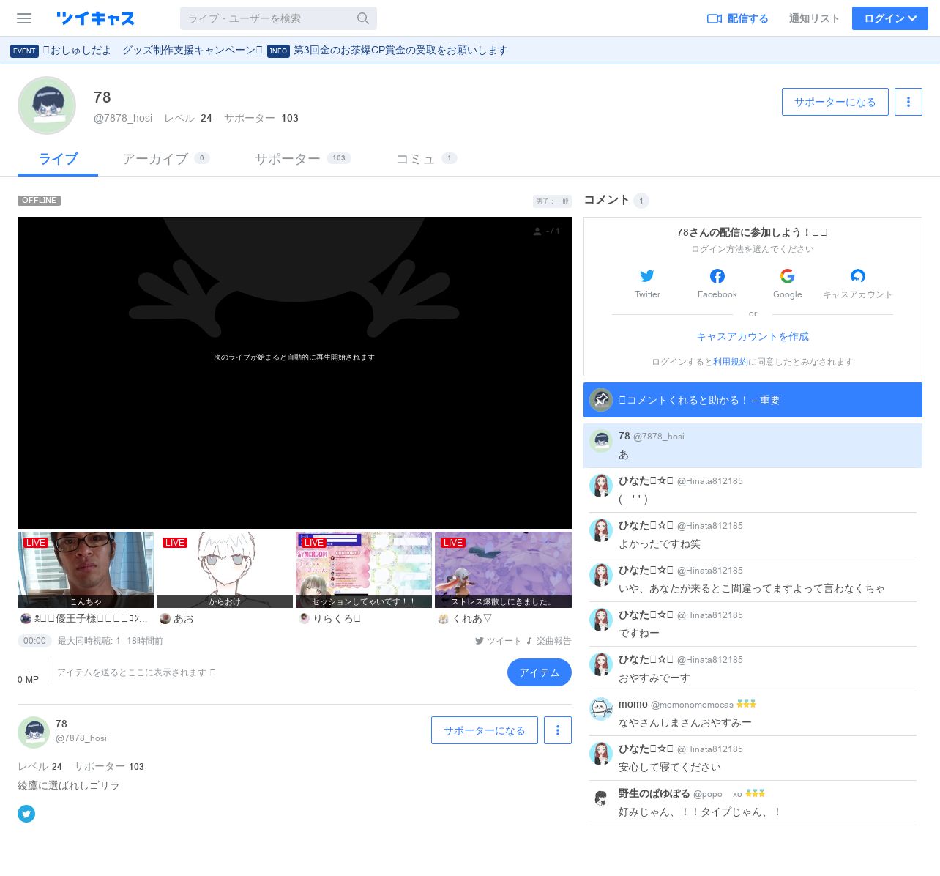Choose Cas account login icon
940x876 pixels.
point(857,276)
